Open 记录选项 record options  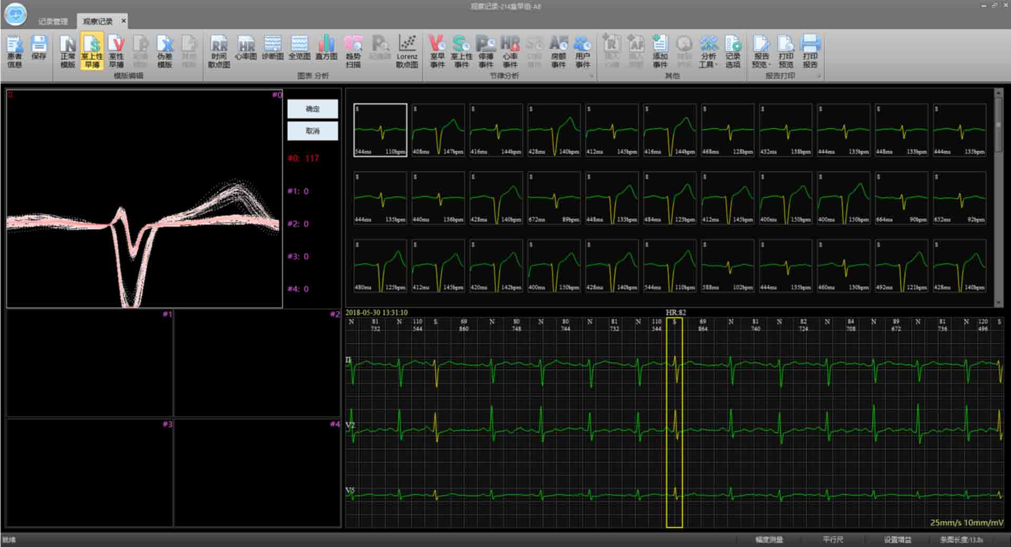(x=733, y=52)
